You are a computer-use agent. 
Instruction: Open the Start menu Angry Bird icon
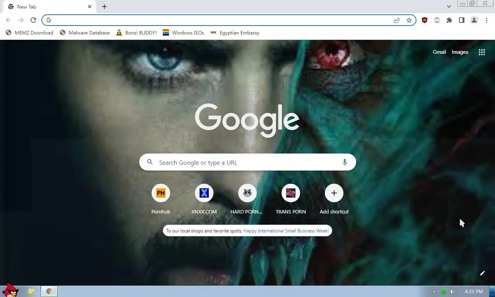10,291
